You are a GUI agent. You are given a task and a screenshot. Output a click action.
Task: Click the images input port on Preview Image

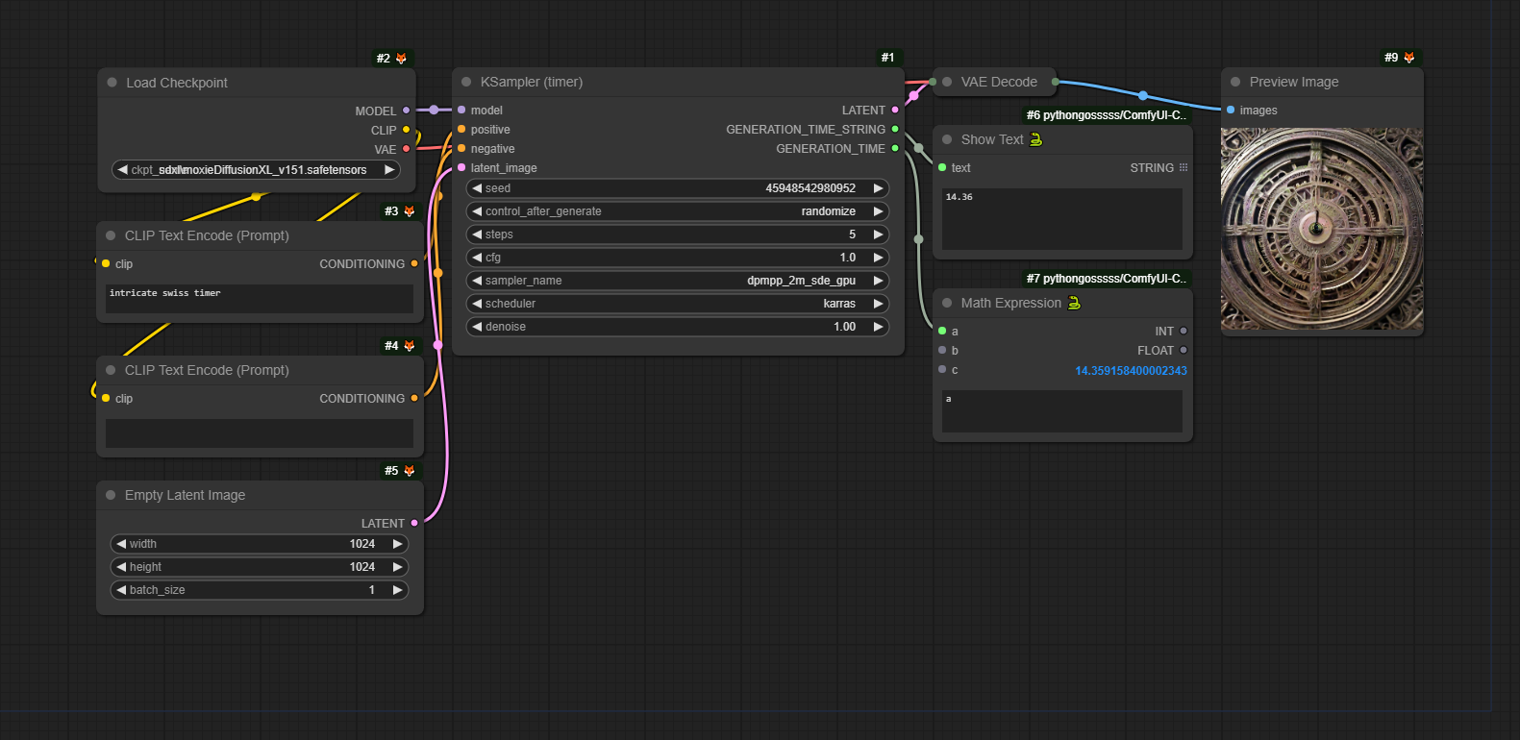pyautogui.click(x=1231, y=111)
